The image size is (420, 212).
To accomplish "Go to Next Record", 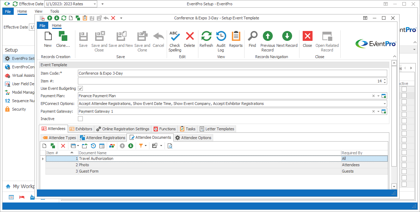I will coord(287,39).
